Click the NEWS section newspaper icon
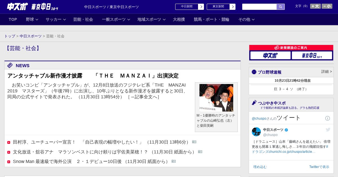This screenshot has width=338, height=177. pos(10,65)
